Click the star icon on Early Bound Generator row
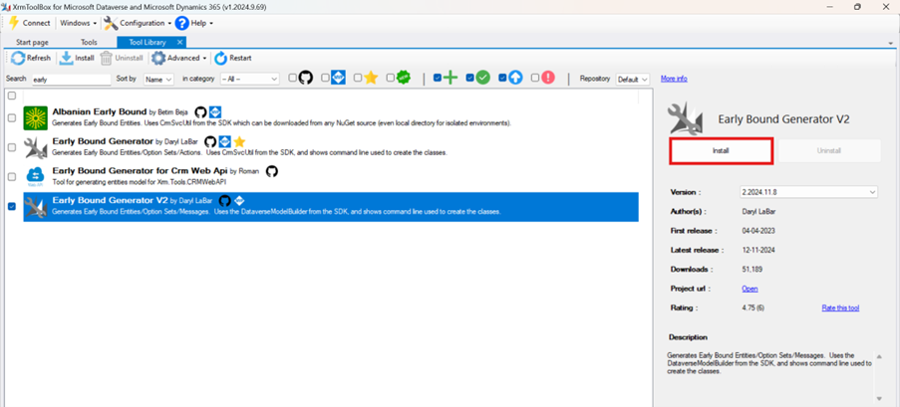900x407 pixels. (239, 142)
